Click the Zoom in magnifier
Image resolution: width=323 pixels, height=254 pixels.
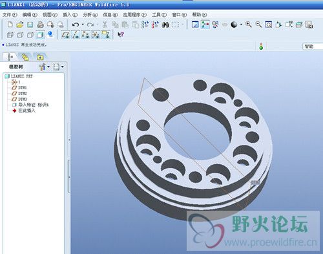coord(249,25)
